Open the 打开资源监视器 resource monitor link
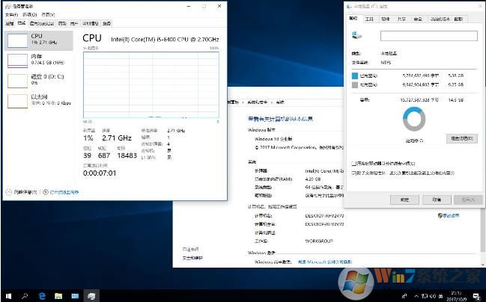Viewport: 486px width, 302px height. 64,192
